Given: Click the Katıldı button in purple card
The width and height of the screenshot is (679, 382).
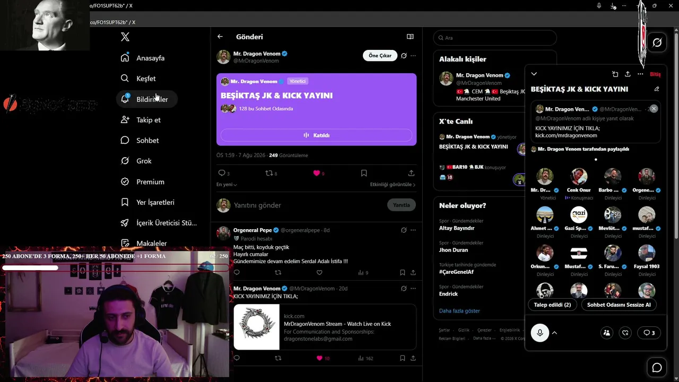Looking at the screenshot, I should tap(316, 135).
